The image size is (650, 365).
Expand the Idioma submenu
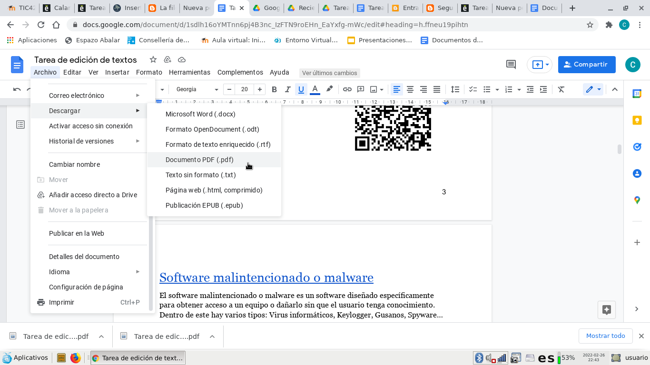[x=89, y=272]
